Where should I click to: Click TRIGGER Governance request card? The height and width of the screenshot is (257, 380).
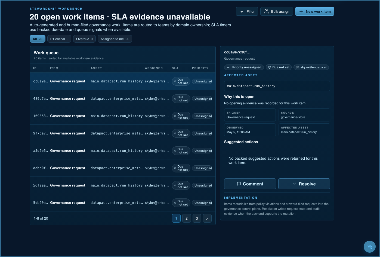pyautogui.click(x=250, y=115)
